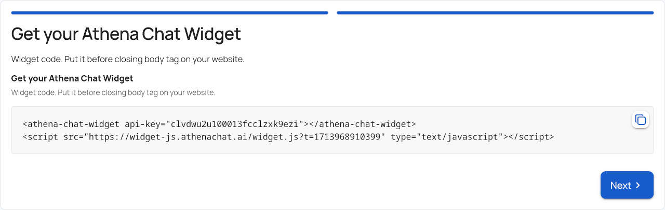The width and height of the screenshot is (665, 210).
Task: Click the gray widget code instruction text
Action: (x=113, y=93)
